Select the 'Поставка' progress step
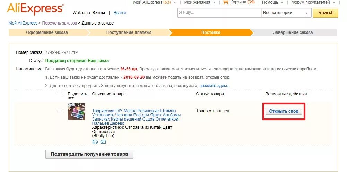 (x=211, y=32)
